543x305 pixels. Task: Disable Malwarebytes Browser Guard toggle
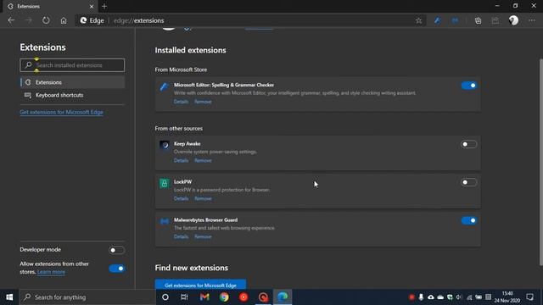[x=469, y=220]
